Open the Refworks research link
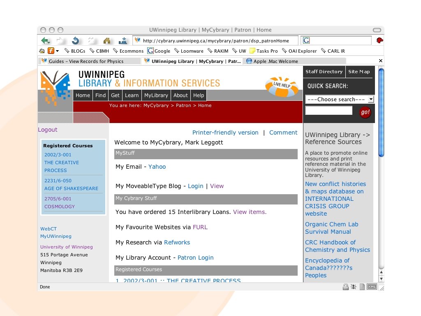 click(177, 243)
